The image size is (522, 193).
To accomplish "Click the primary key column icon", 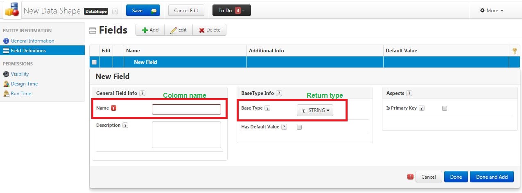I will click(515, 51).
